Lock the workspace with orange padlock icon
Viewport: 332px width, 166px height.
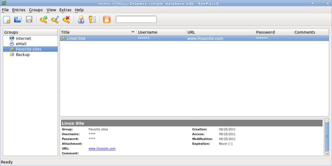107,19
